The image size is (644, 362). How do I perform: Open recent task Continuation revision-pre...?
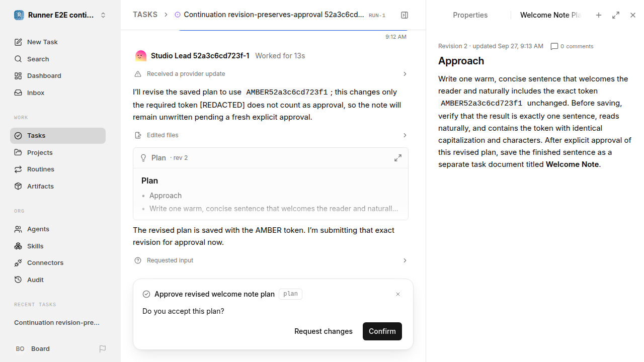[x=57, y=322]
